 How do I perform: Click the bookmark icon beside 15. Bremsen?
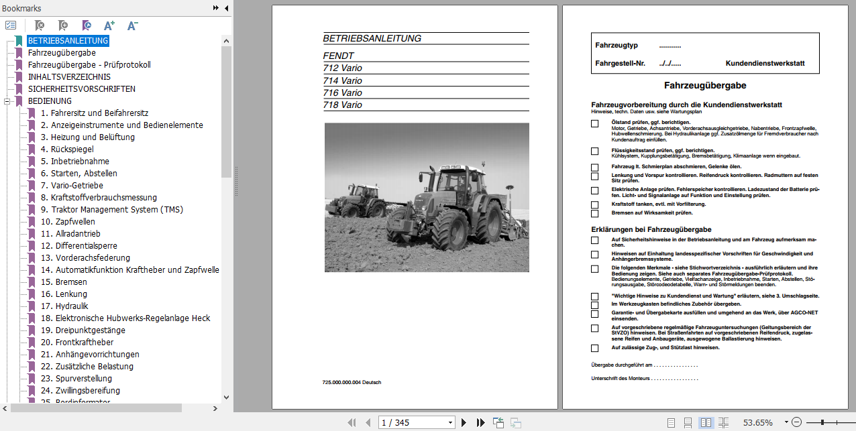(32, 282)
